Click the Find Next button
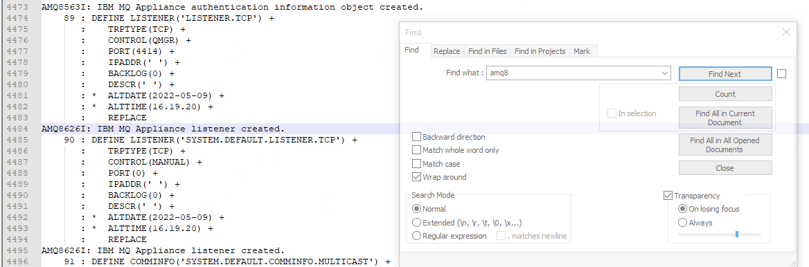Screen dimensions: 809x267 point(725,74)
